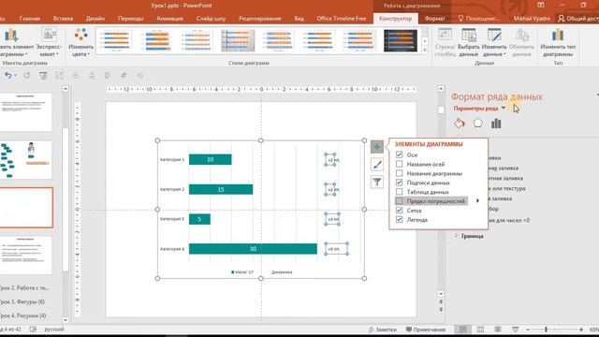Open Fill & Line paint bucket tab
599x337 pixels.
click(x=460, y=123)
